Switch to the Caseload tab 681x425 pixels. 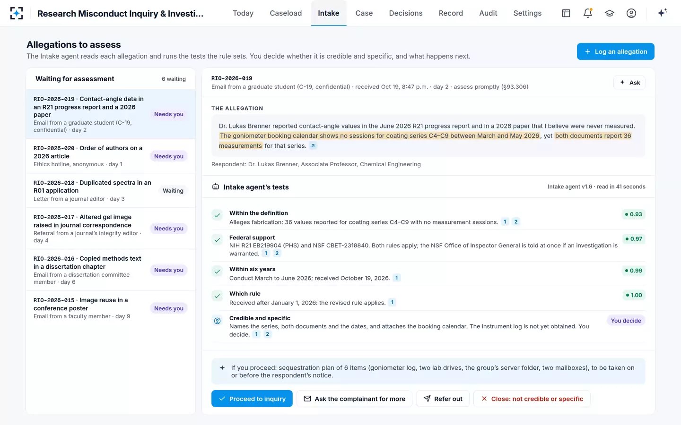[286, 13]
